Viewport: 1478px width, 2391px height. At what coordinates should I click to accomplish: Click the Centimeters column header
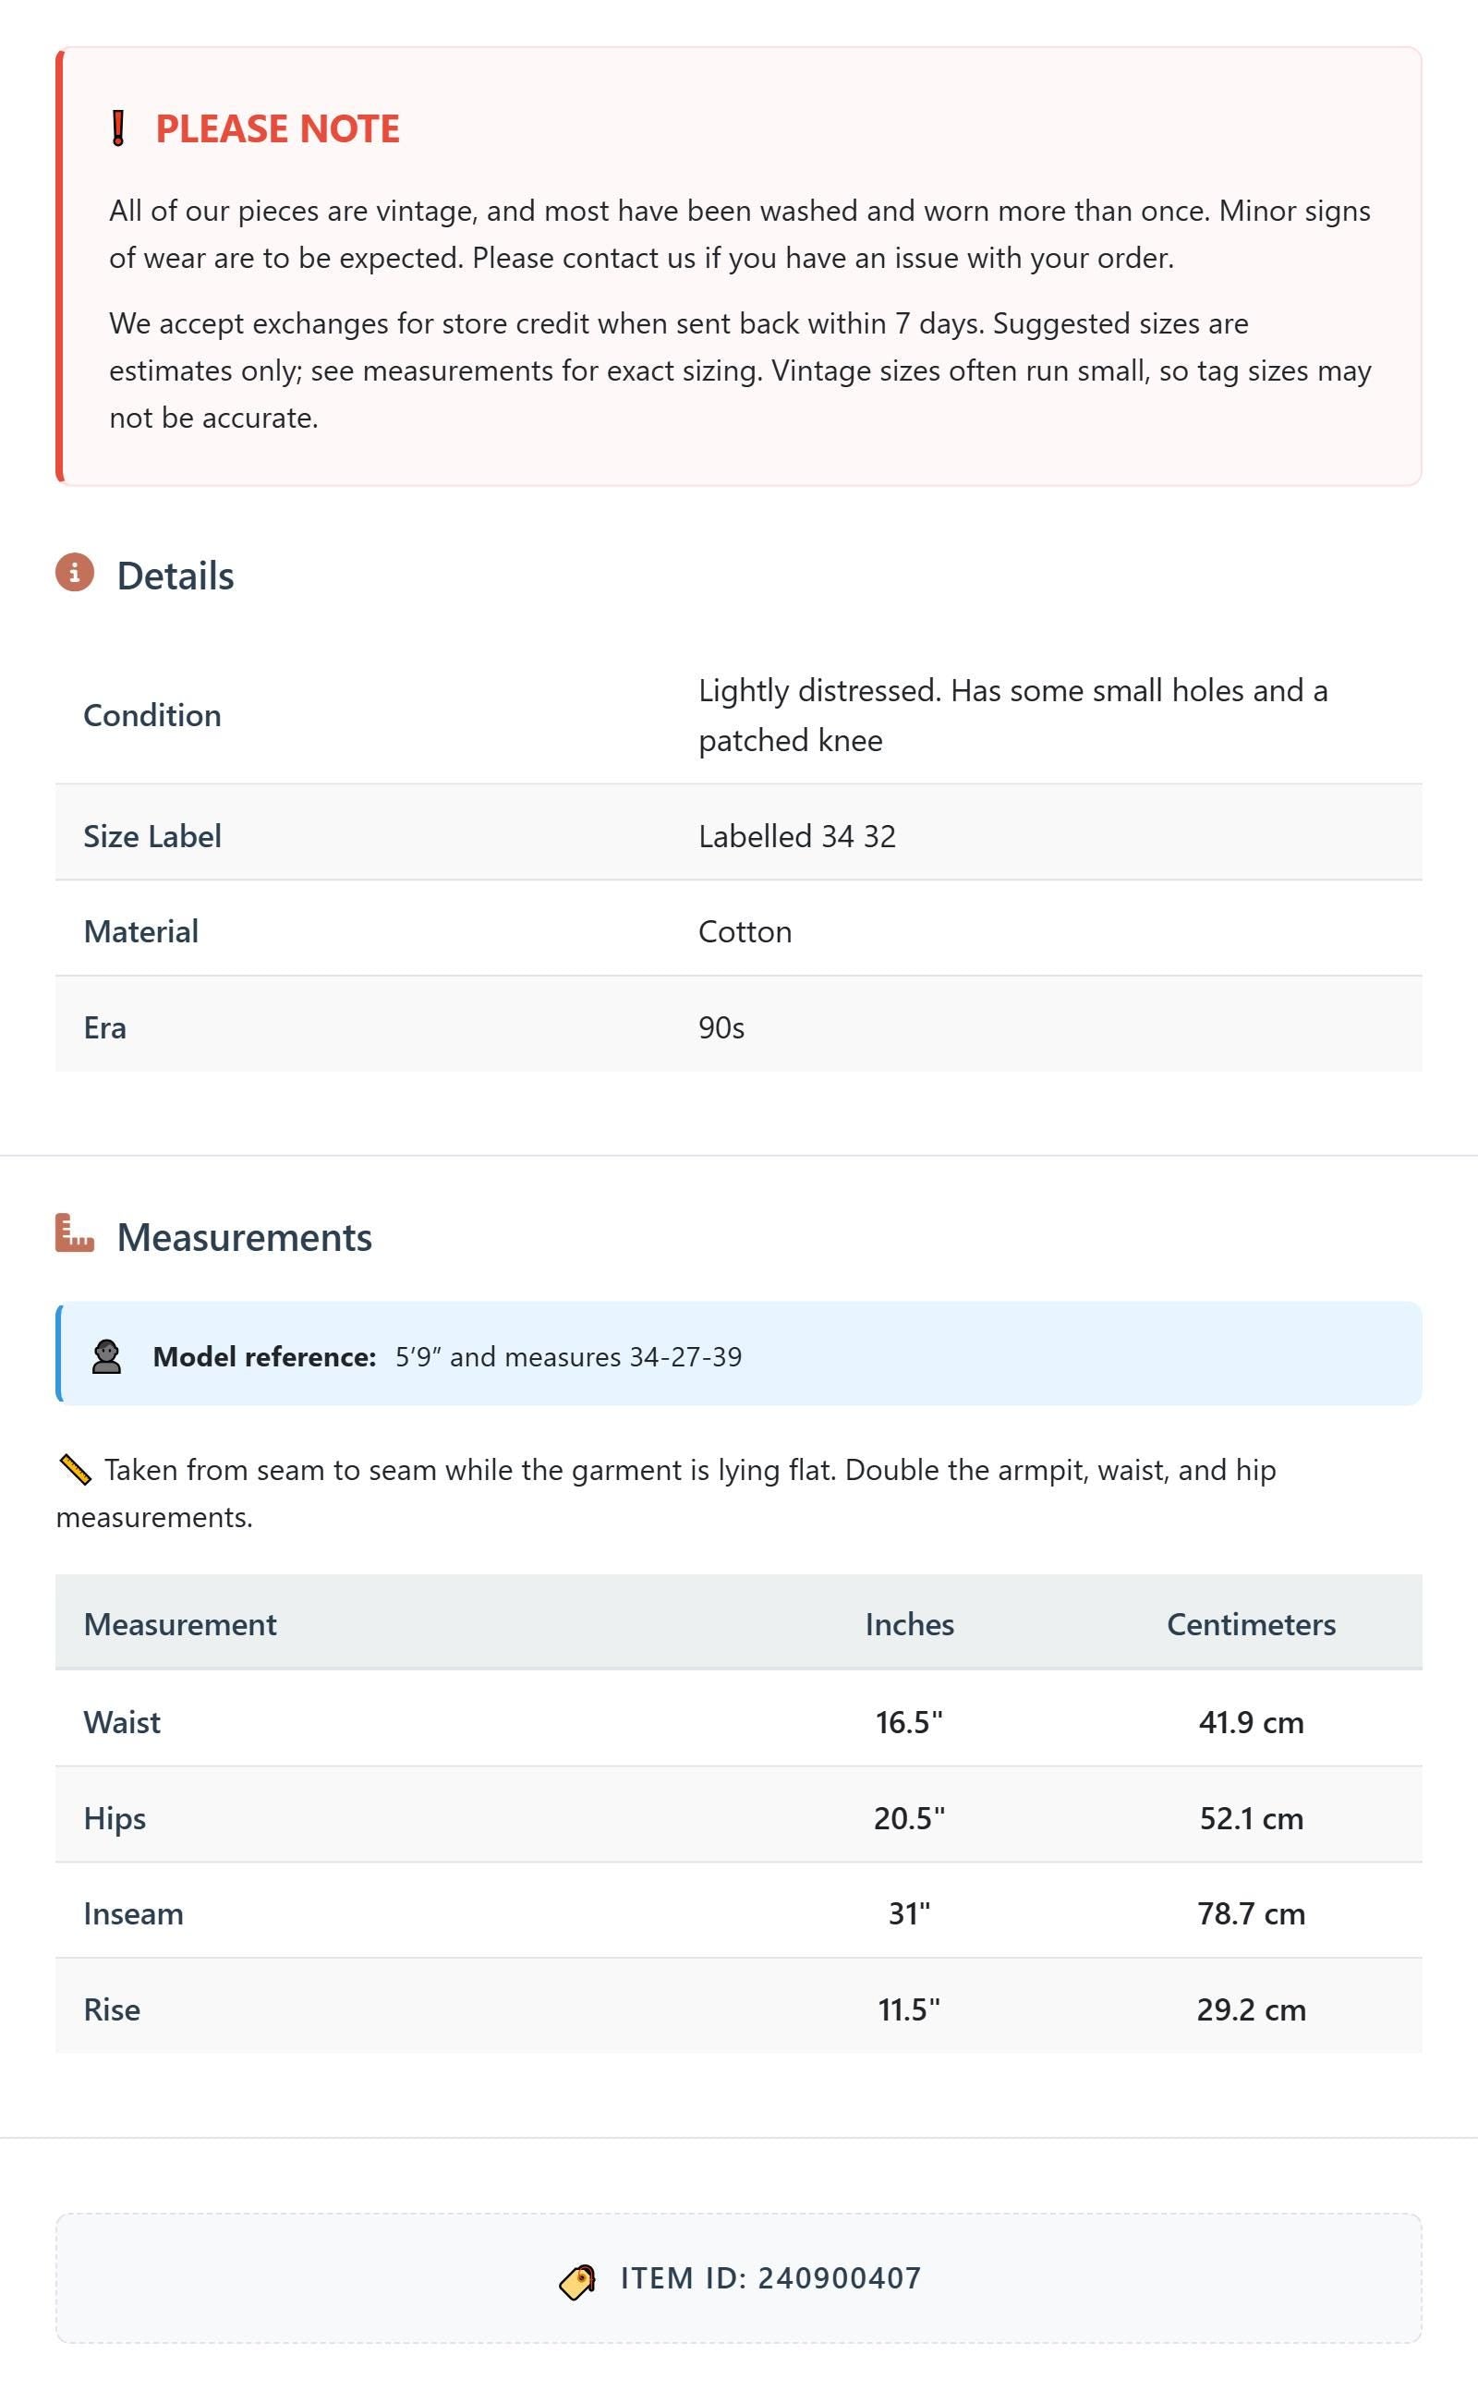click(1251, 1623)
